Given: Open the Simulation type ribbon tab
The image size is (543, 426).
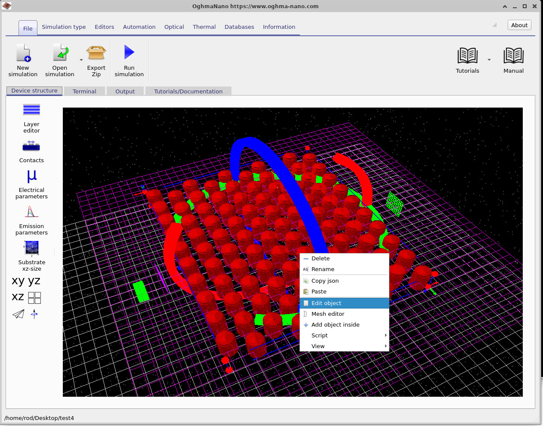Looking at the screenshot, I should click(64, 27).
